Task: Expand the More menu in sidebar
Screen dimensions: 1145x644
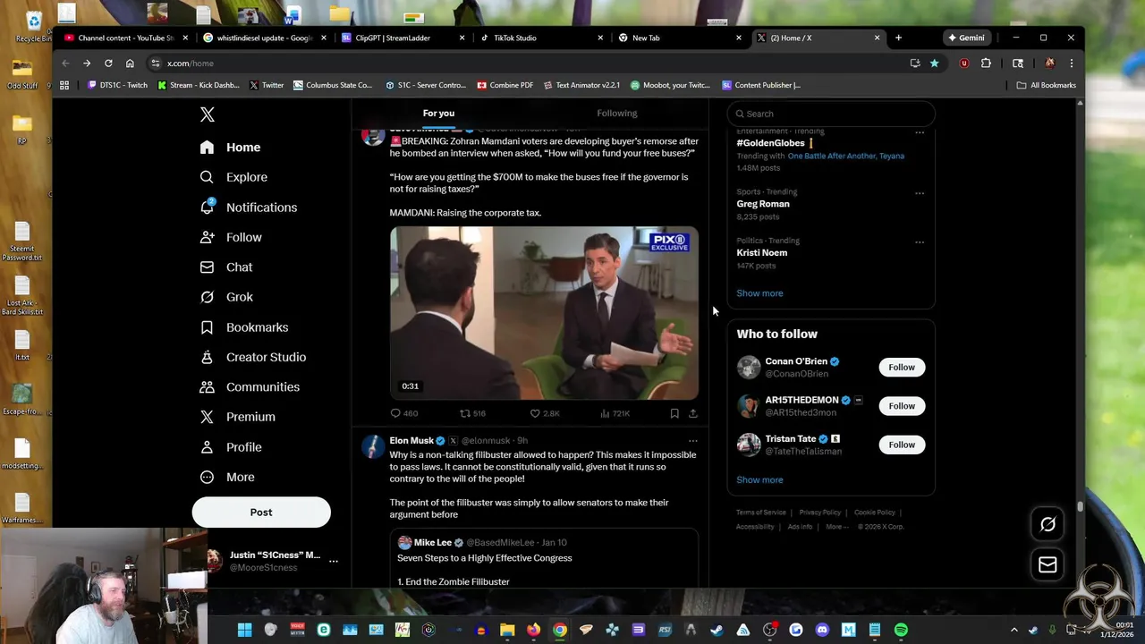Action: pyautogui.click(x=227, y=478)
